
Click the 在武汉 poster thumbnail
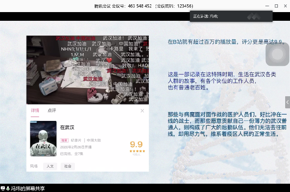(43, 138)
